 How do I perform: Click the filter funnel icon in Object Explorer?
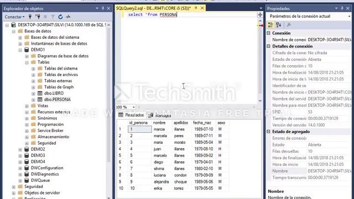pyautogui.click(x=53, y=17)
